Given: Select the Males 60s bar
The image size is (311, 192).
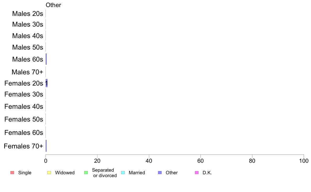Looking at the screenshot, I should (x=46, y=59).
